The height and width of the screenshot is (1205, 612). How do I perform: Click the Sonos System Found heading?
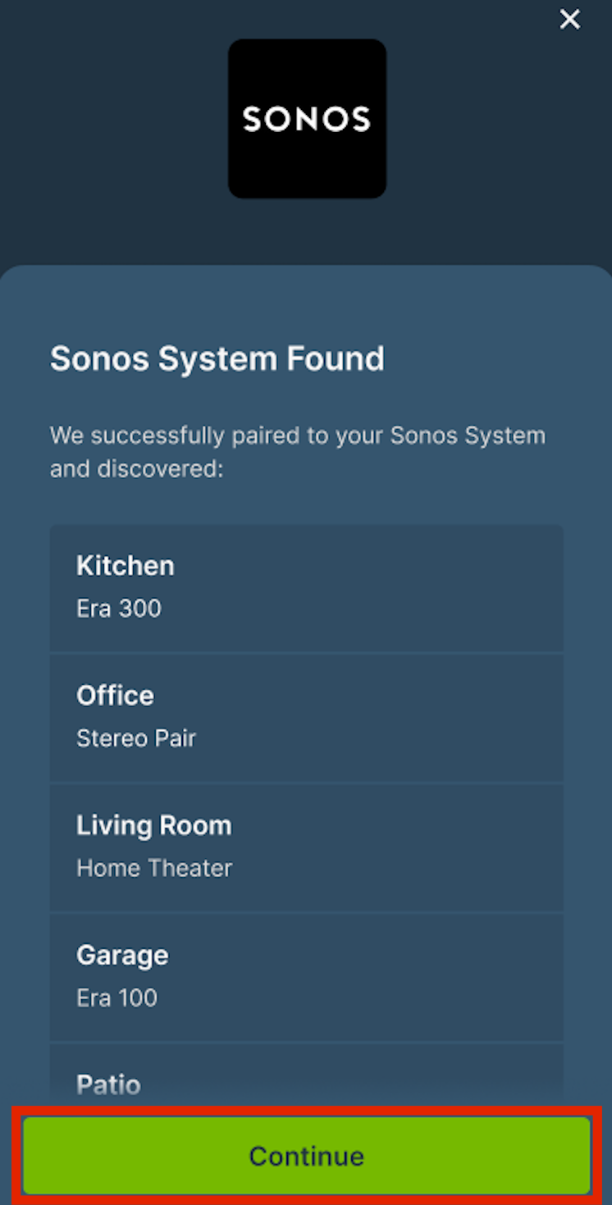(217, 358)
